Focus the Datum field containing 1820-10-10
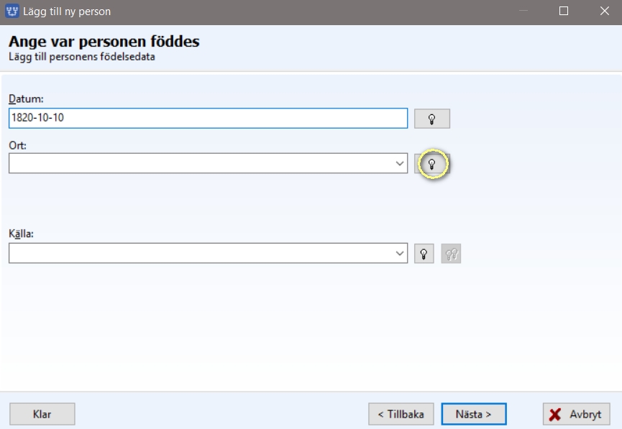The width and height of the screenshot is (622, 429). tap(208, 118)
